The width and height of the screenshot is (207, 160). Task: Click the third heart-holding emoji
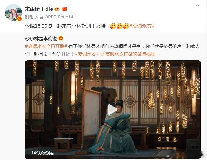coord(126,26)
